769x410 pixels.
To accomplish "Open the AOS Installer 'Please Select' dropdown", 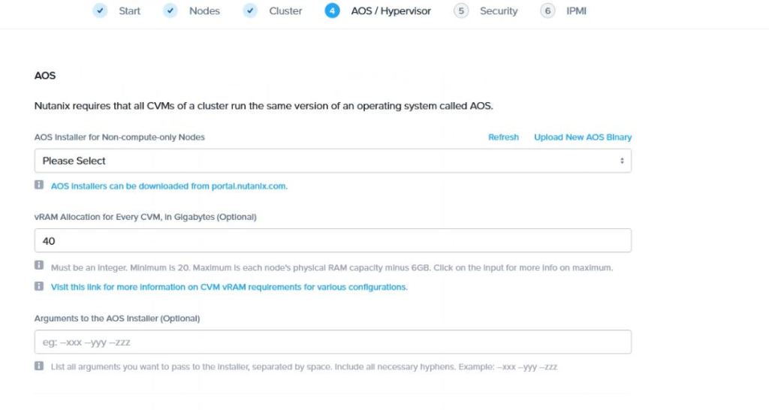I will [x=332, y=161].
